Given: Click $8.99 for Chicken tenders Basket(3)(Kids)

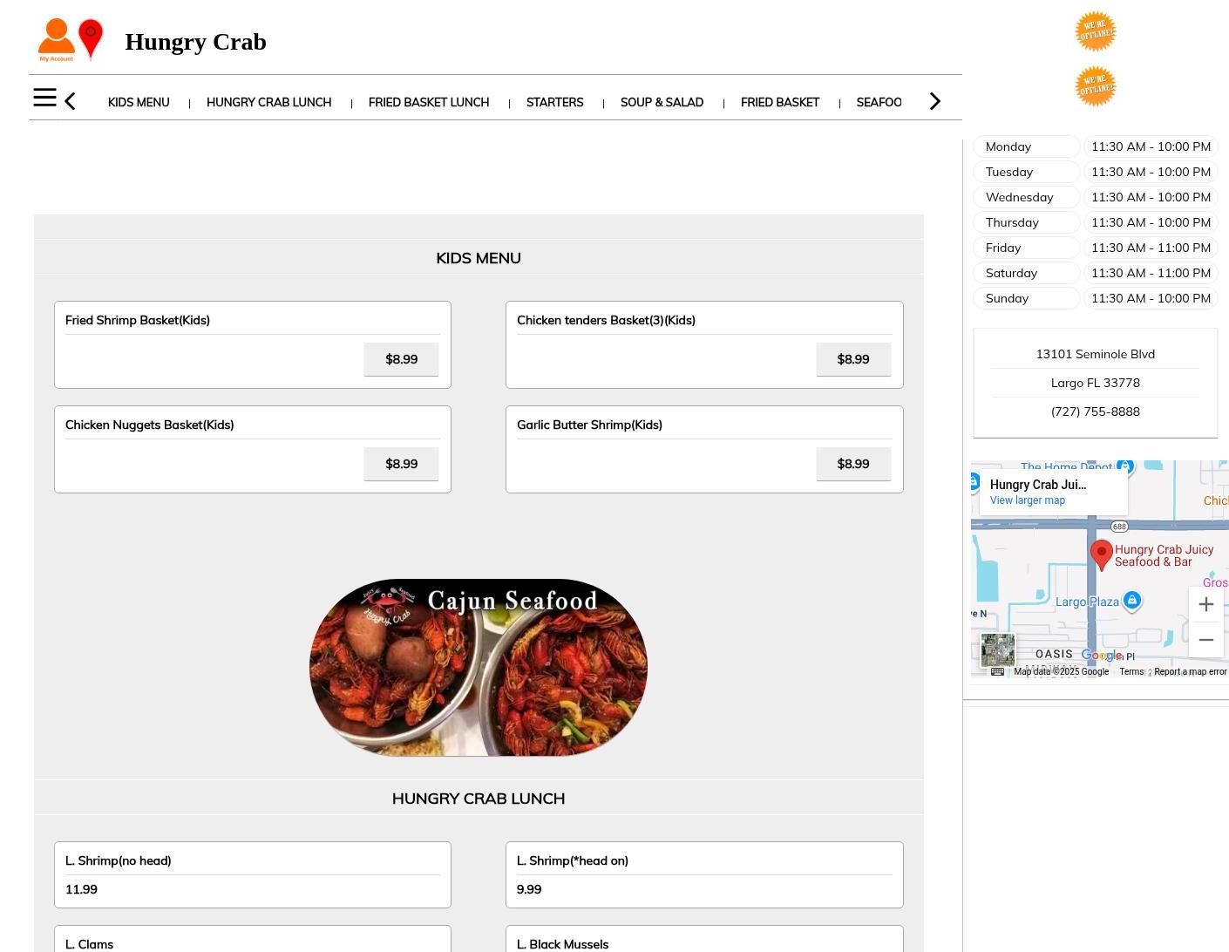Looking at the screenshot, I should point(853,359).
